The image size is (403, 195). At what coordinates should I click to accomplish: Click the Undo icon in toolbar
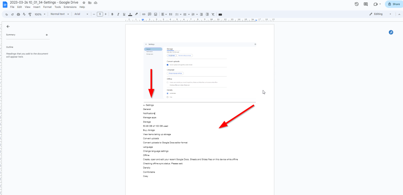(7, 14)
